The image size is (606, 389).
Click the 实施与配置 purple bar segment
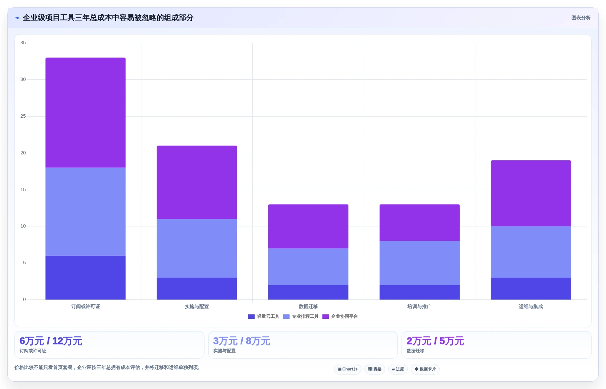197,182
